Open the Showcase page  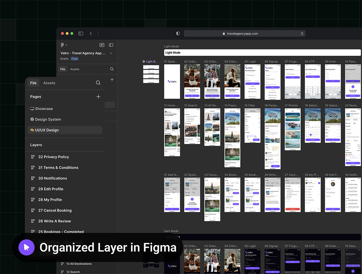pos(44,109)
